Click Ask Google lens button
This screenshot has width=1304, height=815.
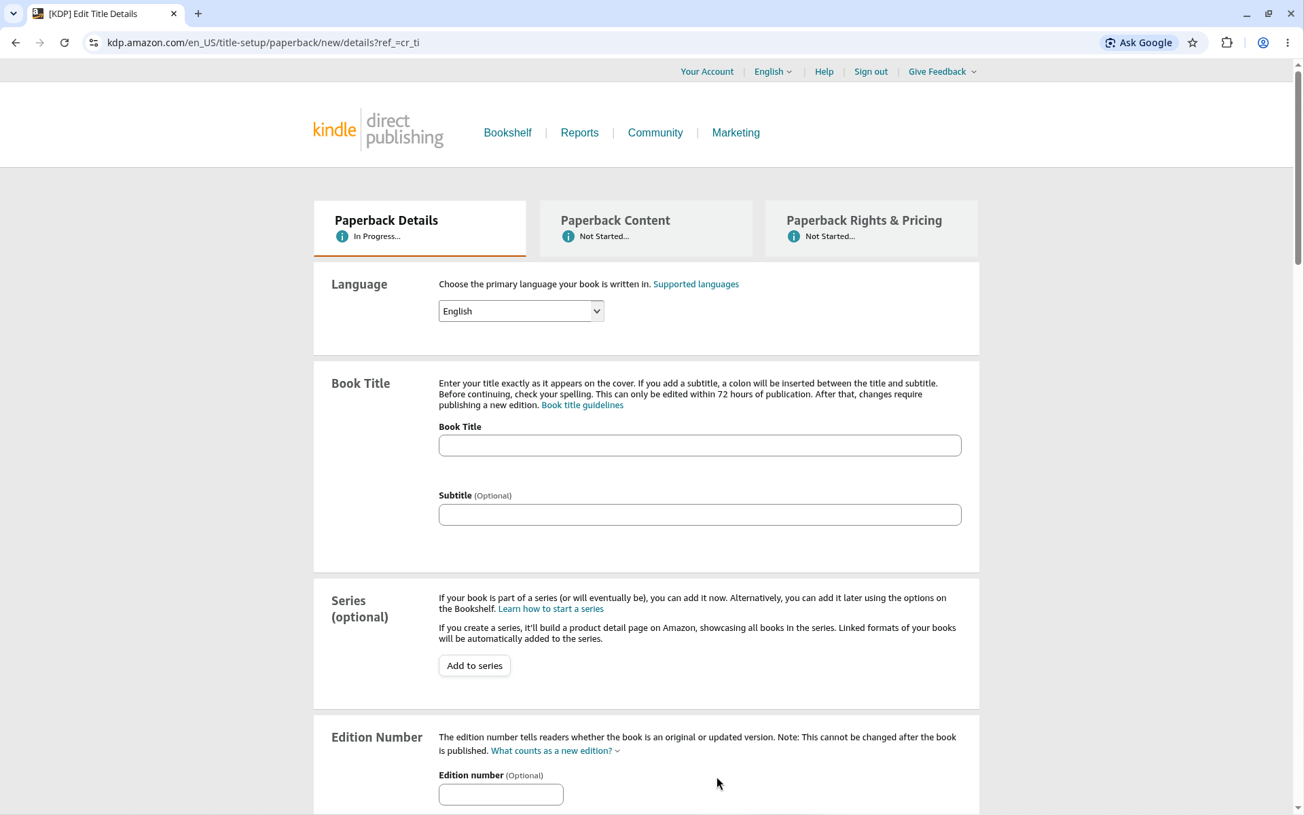click(x=1139, y=43)
